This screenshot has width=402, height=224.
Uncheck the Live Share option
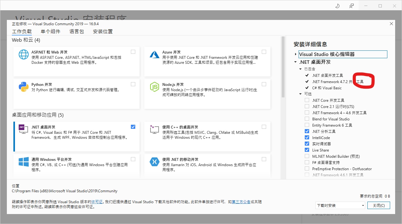tap(307, 150)
